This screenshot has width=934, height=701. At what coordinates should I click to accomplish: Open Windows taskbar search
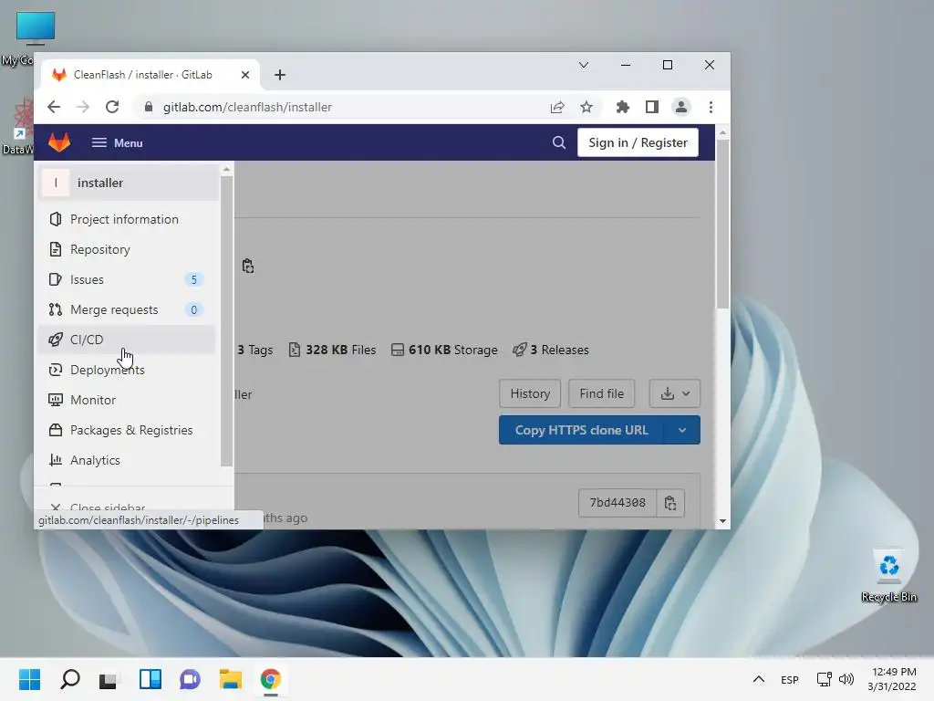coord(70,679)
